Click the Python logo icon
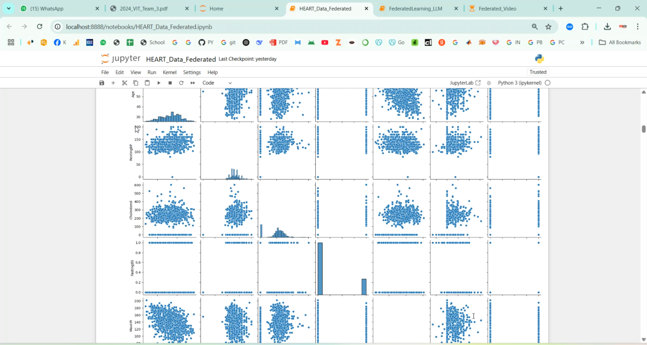Image resolution: width=647 pixels, height=345 pixels. click(x=540, y=59)
